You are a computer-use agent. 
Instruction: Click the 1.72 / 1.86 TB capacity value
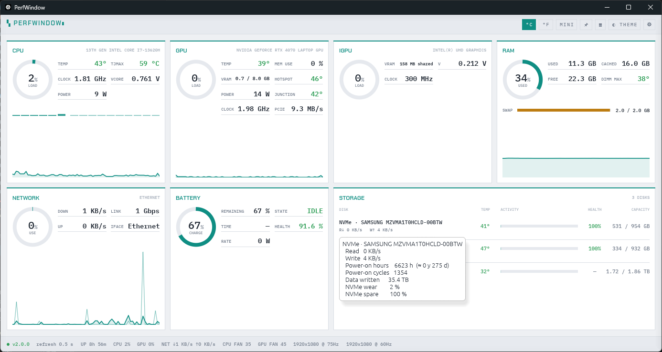(x=628, y=271)
